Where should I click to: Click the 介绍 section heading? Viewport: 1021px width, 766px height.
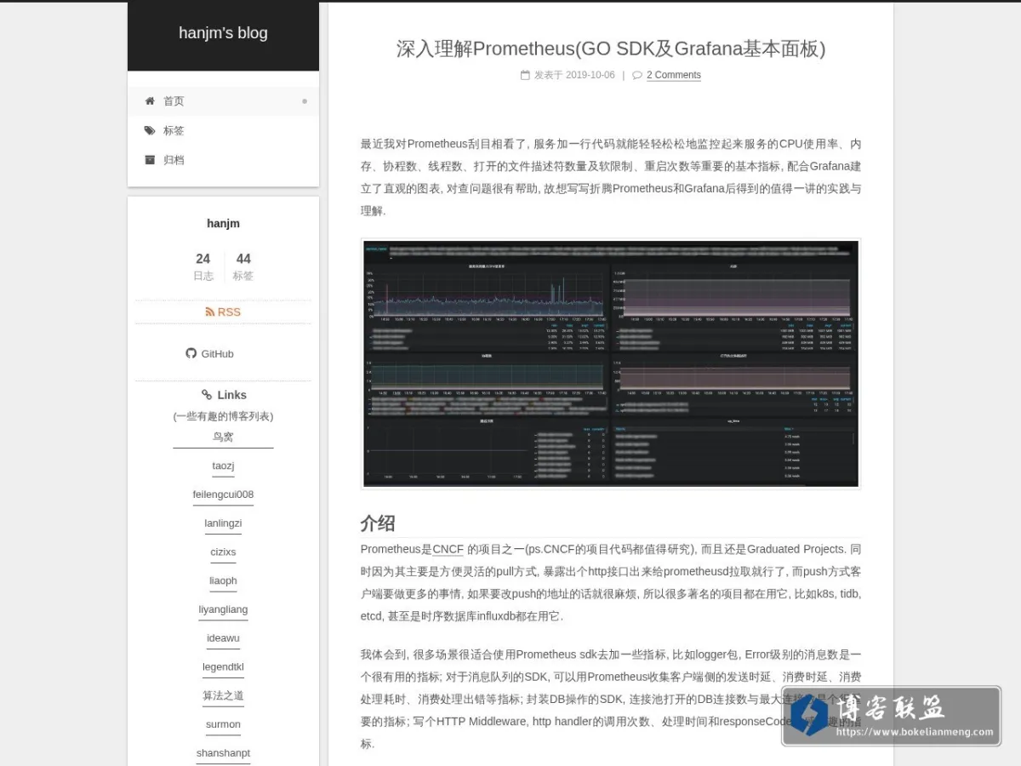(378, 523)
